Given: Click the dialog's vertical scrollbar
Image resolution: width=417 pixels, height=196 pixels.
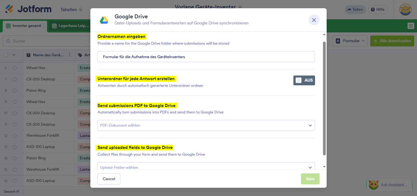Looking at the screenshot, I should click(x=324, y=98).
